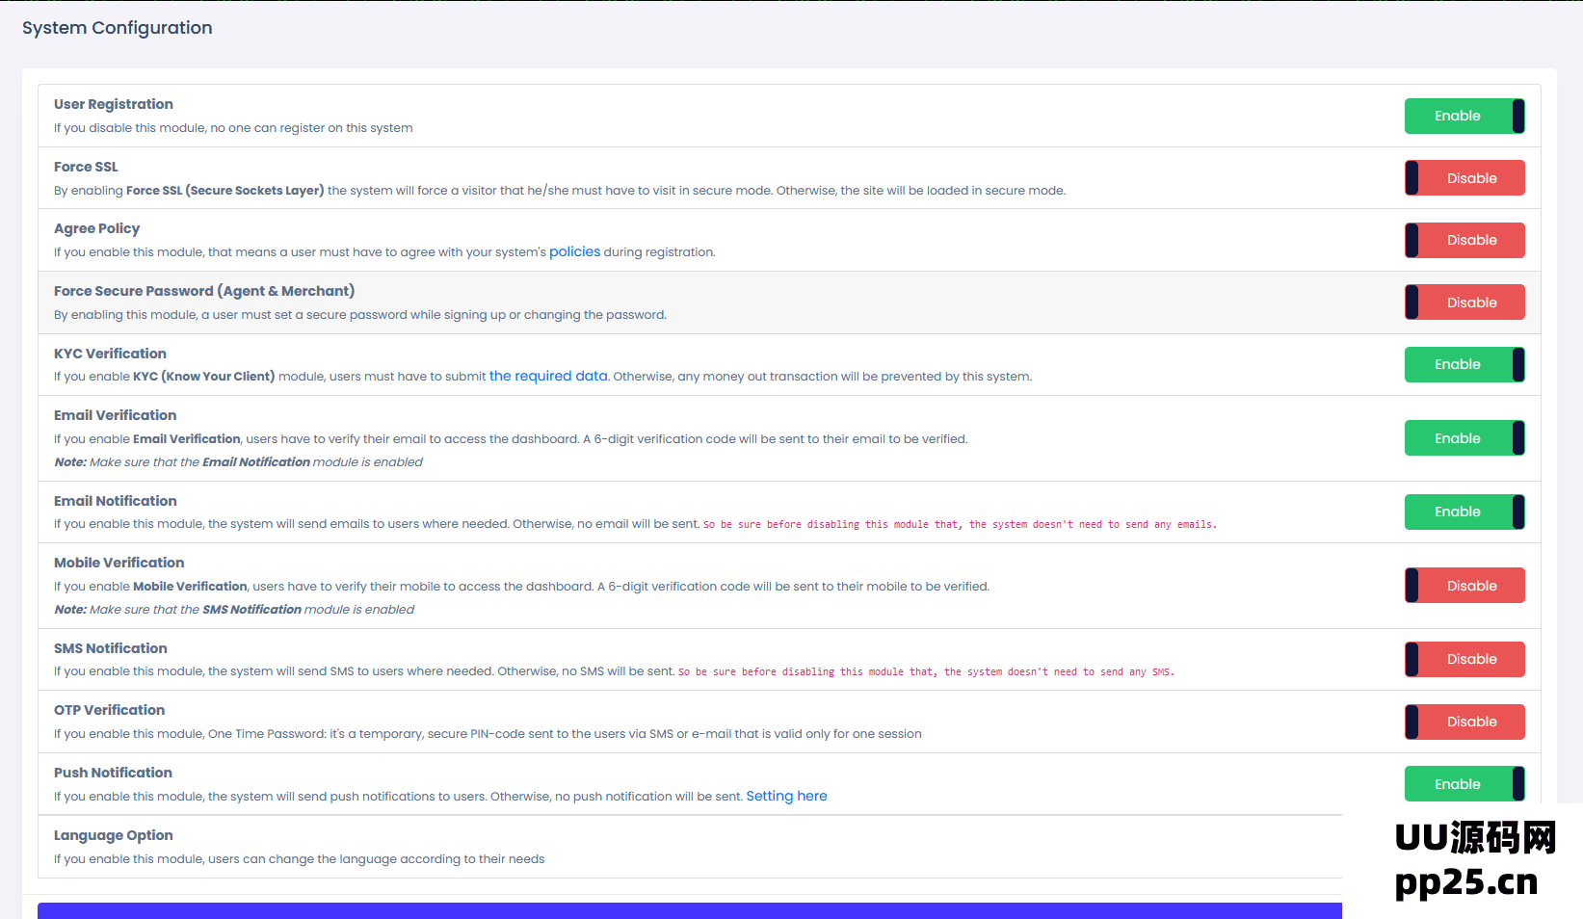
Task: Disable the Email Notification toggle
Action: point(1464,512)
